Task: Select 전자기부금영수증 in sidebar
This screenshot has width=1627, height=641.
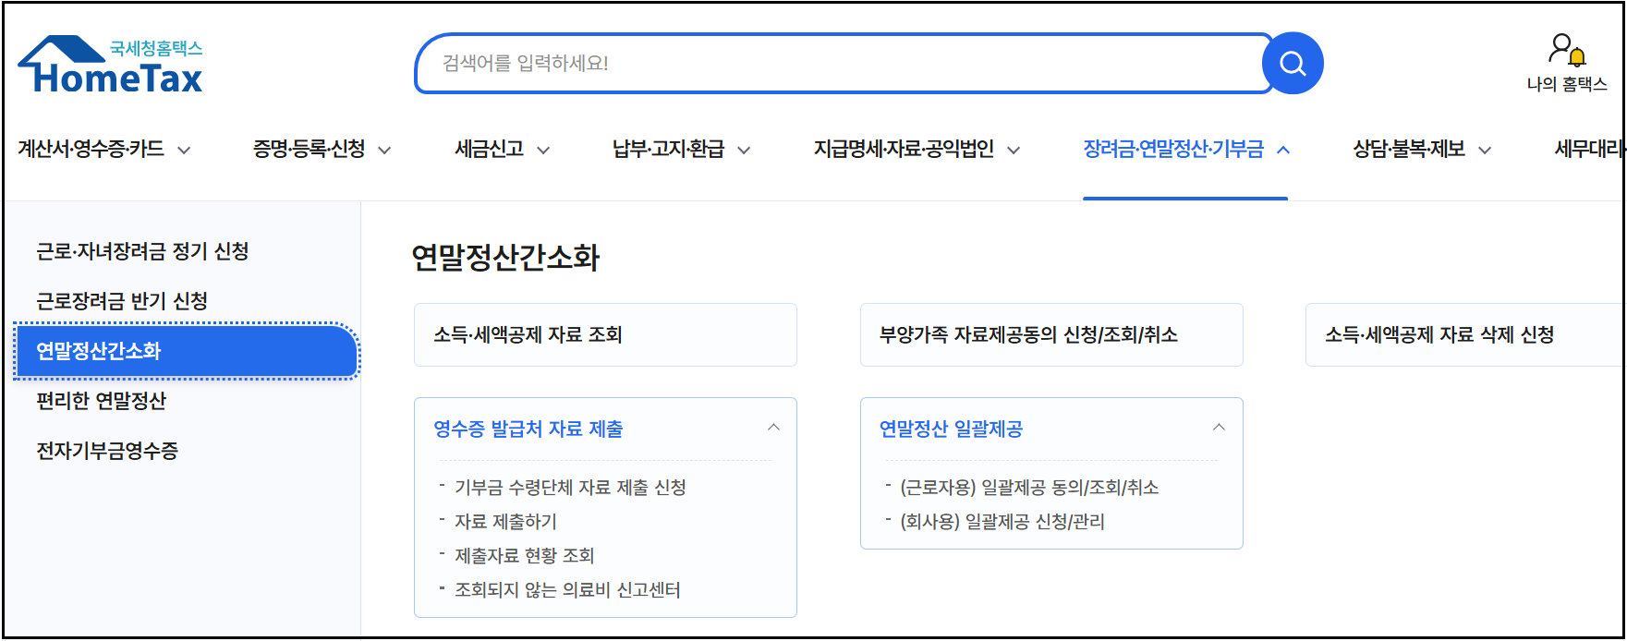Action: coord(107,451)
